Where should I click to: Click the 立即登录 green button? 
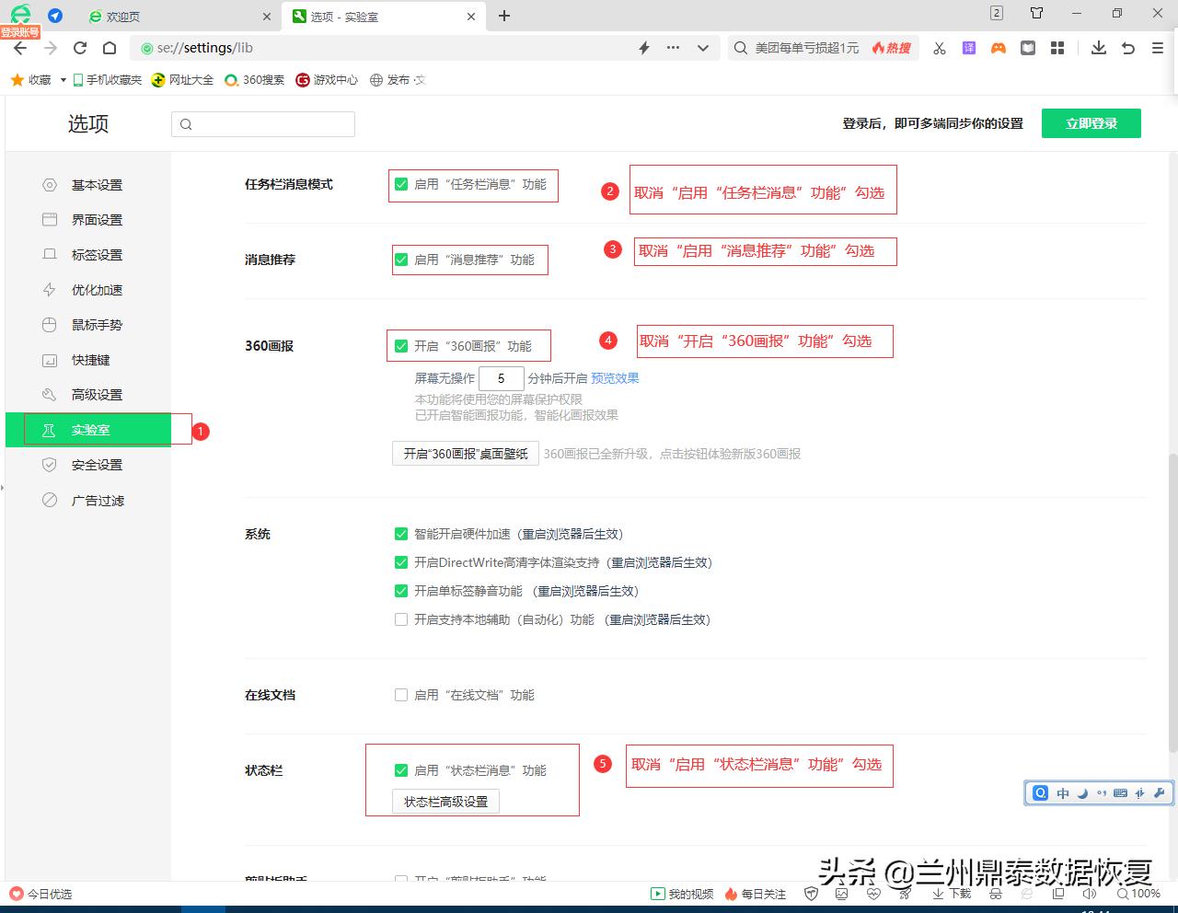click(x=1091, y=122)
